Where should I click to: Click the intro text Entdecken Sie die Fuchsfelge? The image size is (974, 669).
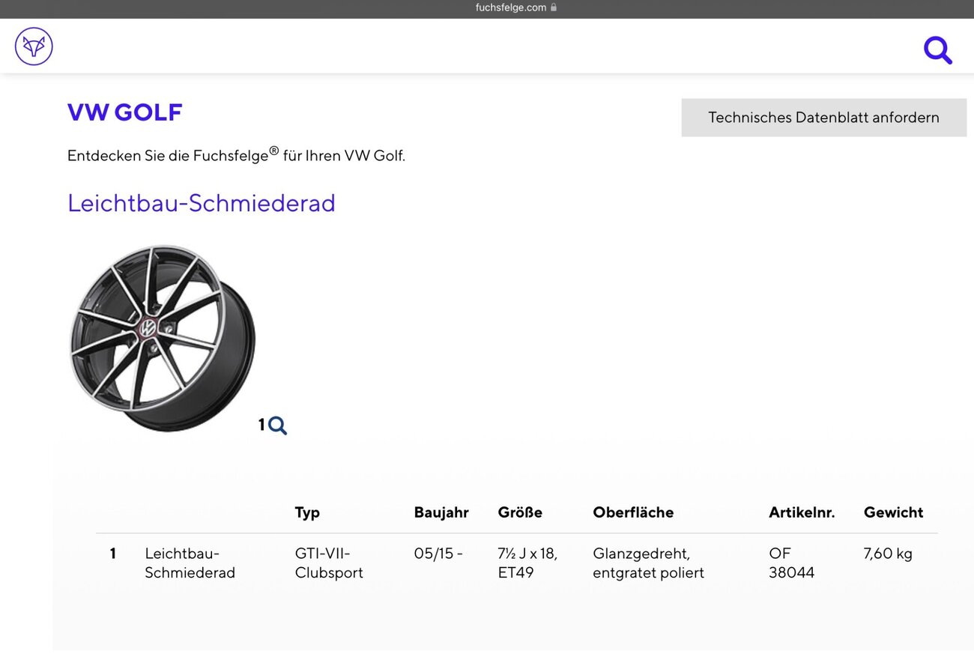tap(236, 155)
